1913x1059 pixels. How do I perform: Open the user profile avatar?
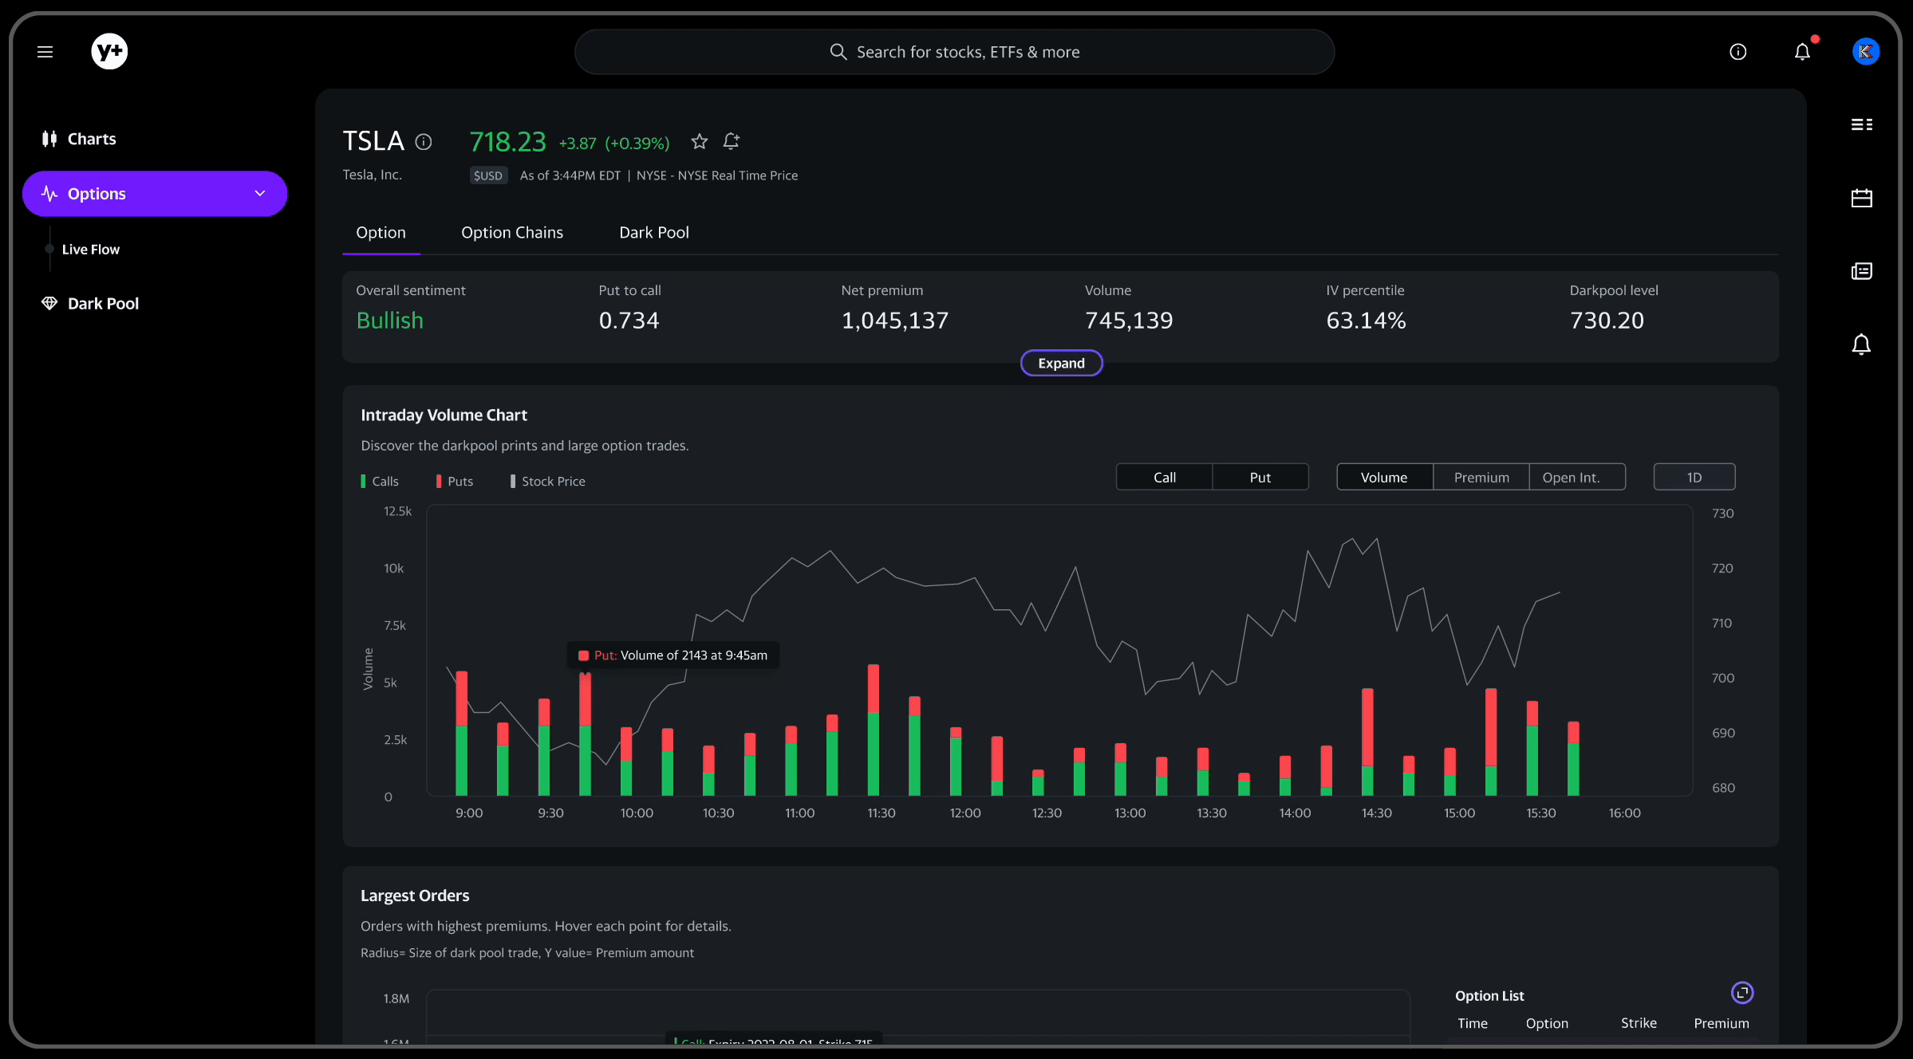[1865, 52]
